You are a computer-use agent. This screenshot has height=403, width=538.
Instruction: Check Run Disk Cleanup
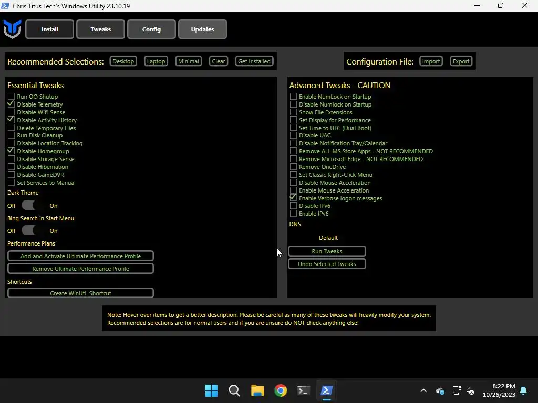click(x=12, y=135)
